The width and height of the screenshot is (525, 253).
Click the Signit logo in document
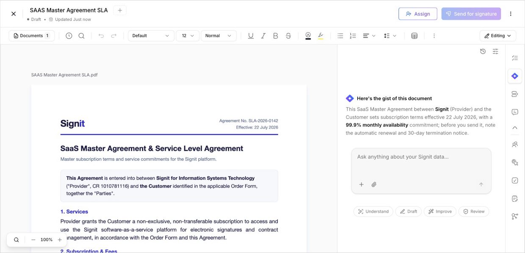tap(72, 124)
